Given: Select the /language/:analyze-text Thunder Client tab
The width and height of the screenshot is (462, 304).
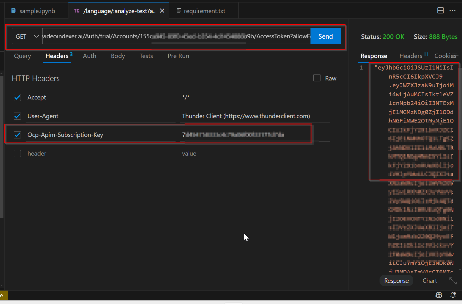Looking at the screenshot, I should point(119,11).
